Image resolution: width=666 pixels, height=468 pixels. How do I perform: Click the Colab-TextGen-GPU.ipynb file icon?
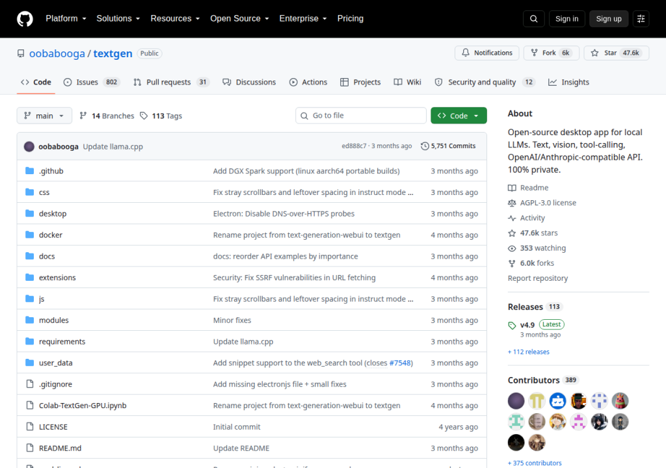30,405
